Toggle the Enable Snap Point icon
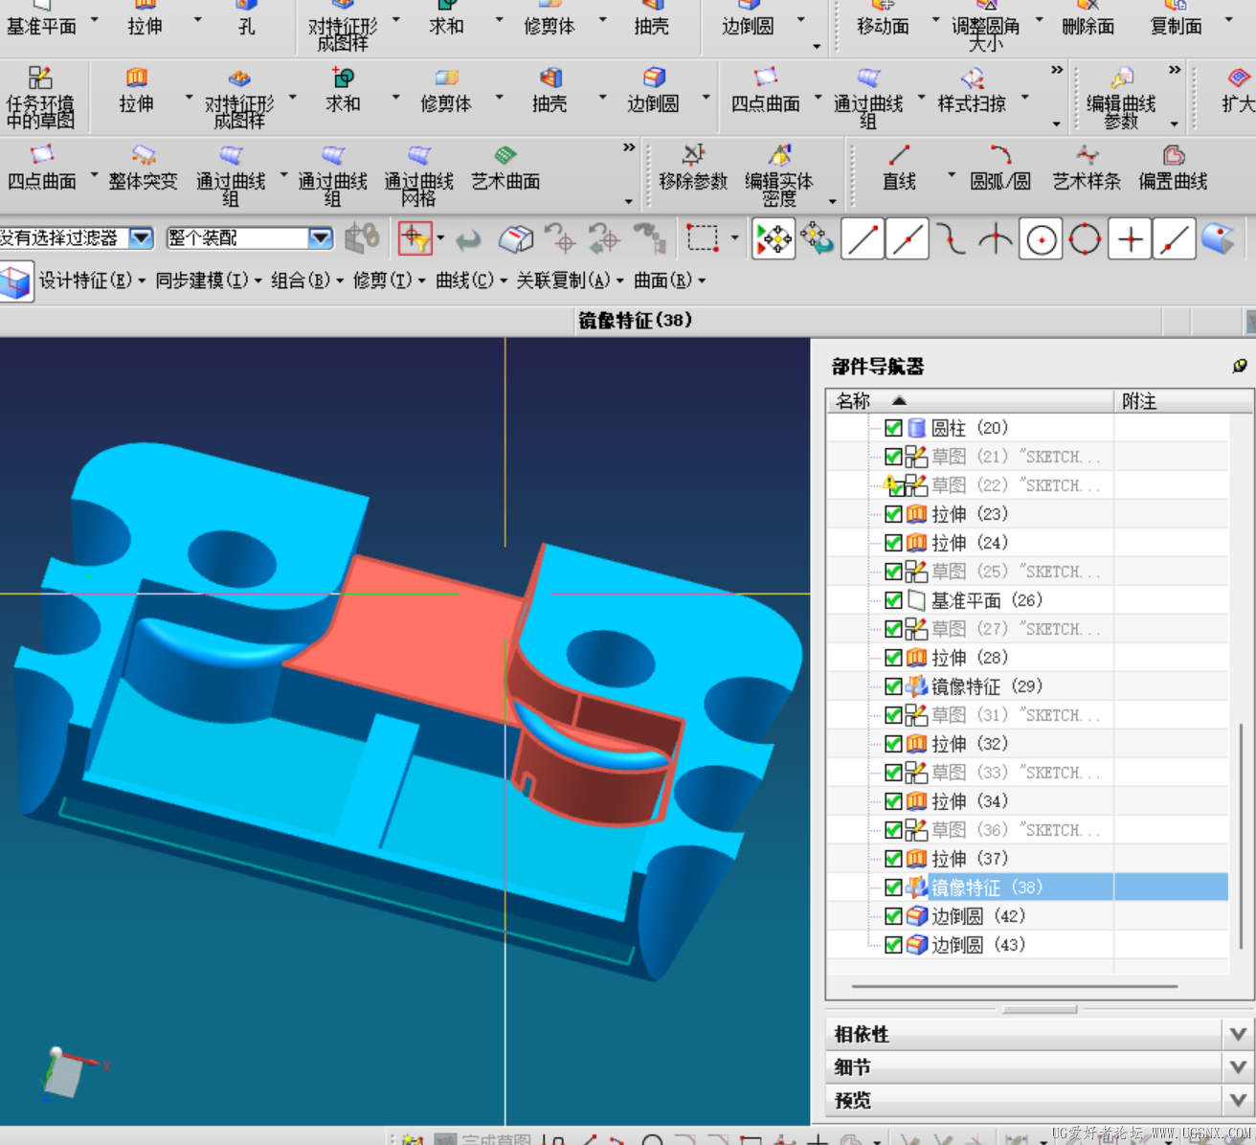Image resolution: width=1256 pixels, height=1145 pixels. click(x=774, y=238)
